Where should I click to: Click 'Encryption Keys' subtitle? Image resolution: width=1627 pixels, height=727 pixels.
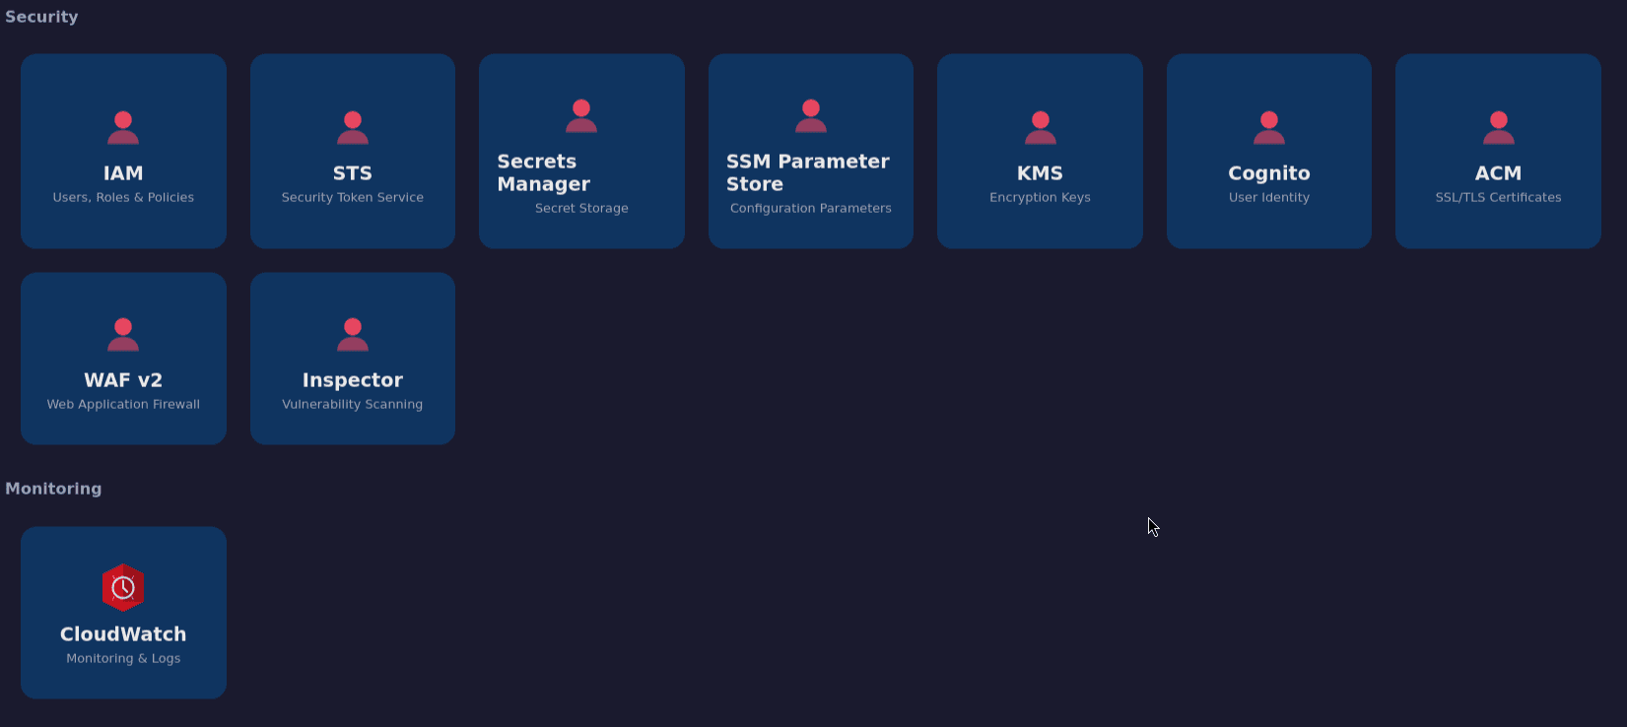[x=1040, y=197]
